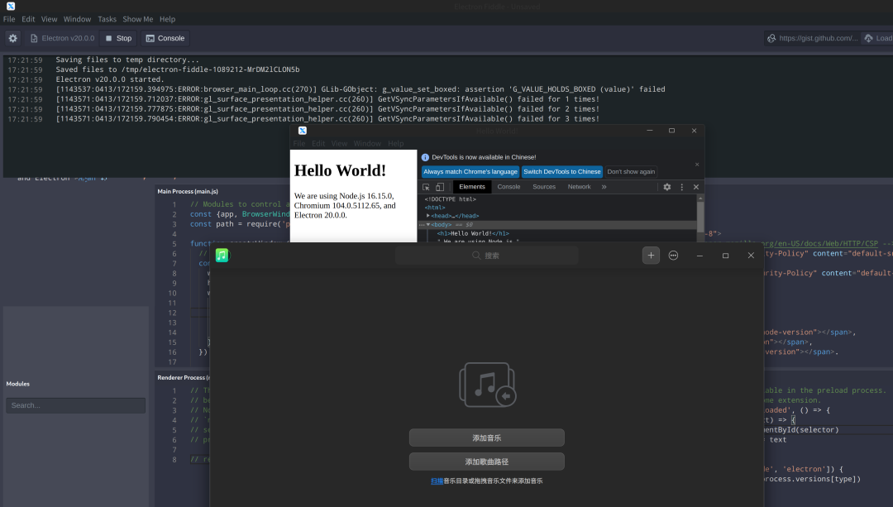The width and height of the screenshot is (893, 507).
Task: Click Hello World window app icon
Action: pyautogui.click(x=303, y=131)
